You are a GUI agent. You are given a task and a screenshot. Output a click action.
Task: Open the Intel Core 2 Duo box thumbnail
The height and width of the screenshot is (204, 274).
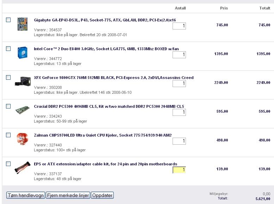point(23,53)
